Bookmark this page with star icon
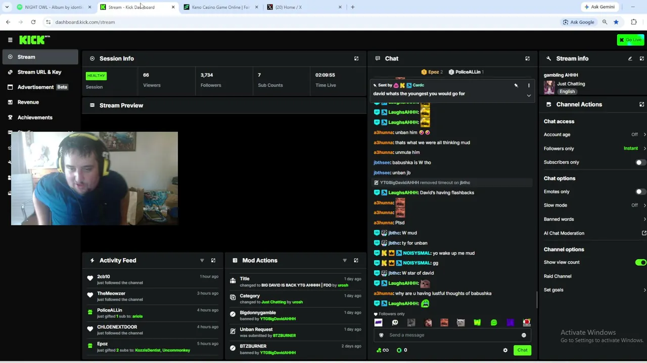 [616, 22]
